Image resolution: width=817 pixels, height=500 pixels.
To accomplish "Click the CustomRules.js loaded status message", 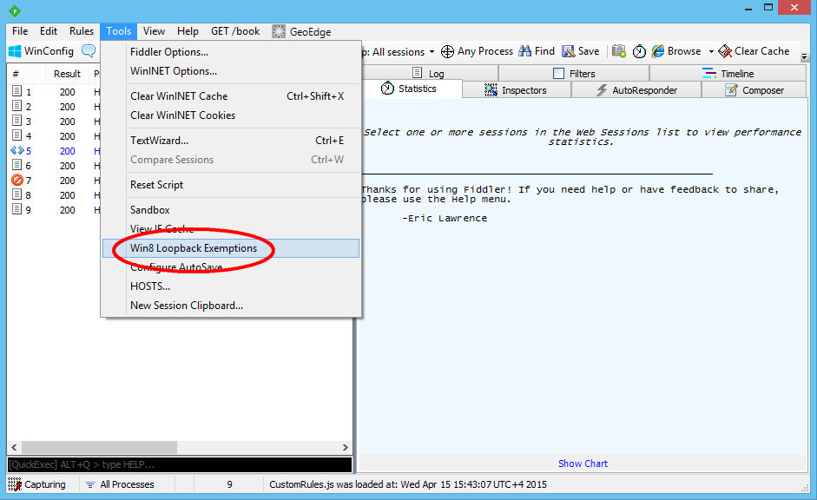I will 408,484.
